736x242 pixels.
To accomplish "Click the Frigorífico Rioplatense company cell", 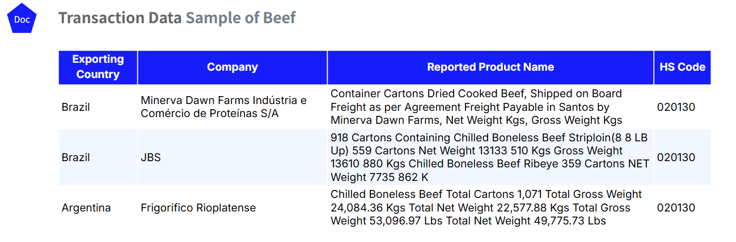I will click(198, 208).
